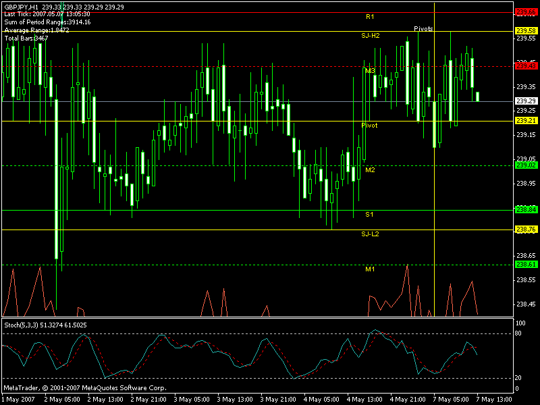Viewport: 540px width, 405px height.
Task: Click the GBPJPY,H1 chart title
Action: [21, 6]
